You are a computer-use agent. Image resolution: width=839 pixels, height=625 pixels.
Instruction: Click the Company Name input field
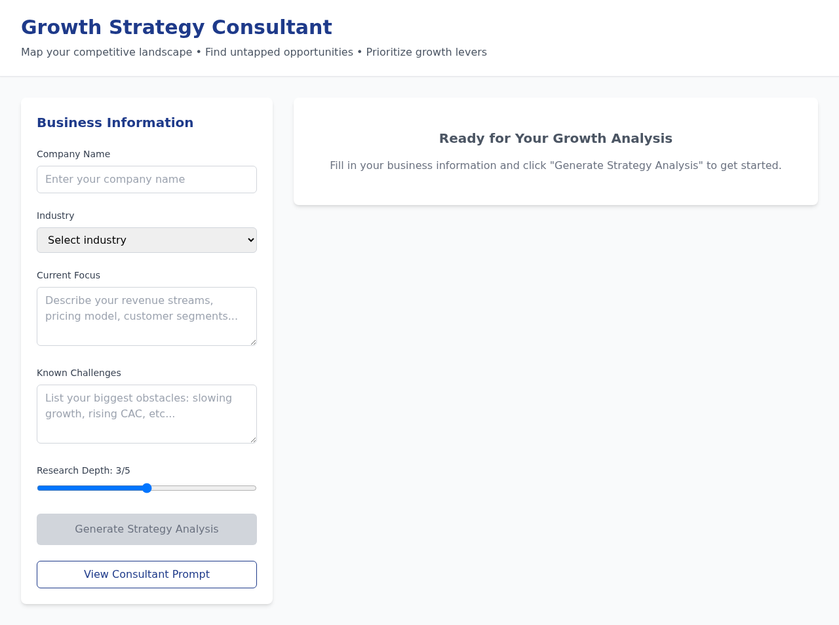[x=146, y=179]
